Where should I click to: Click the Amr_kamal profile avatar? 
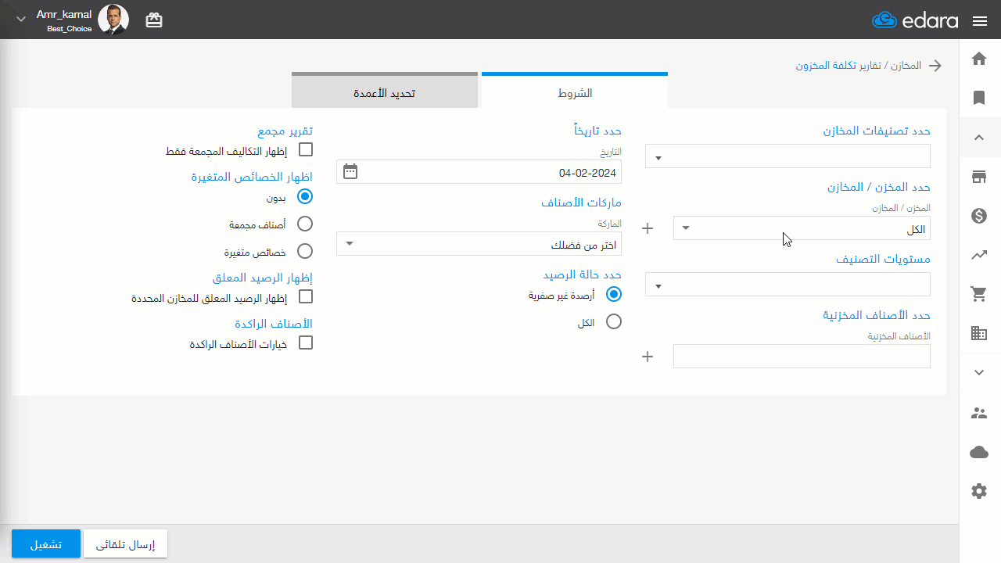[x=113, y=20]
